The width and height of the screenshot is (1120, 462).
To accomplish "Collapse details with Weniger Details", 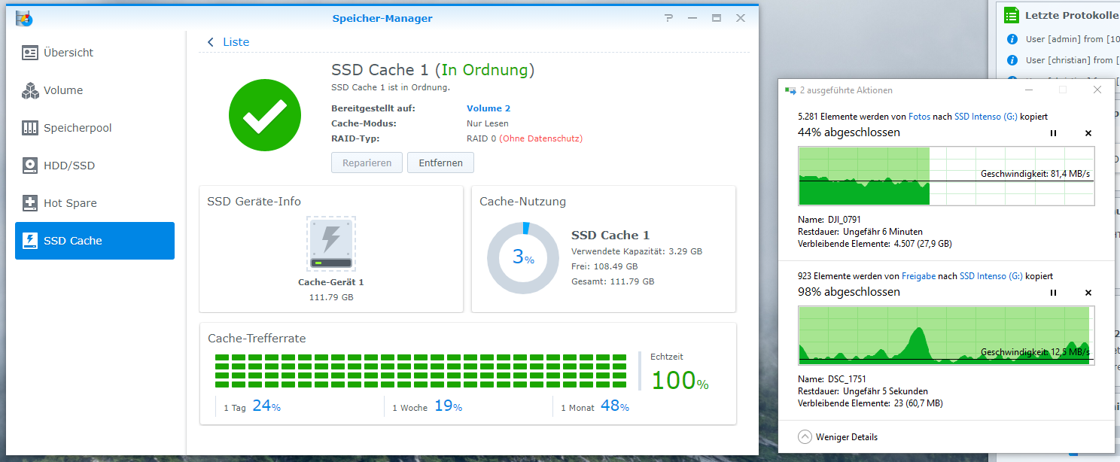I will [838, 436].
